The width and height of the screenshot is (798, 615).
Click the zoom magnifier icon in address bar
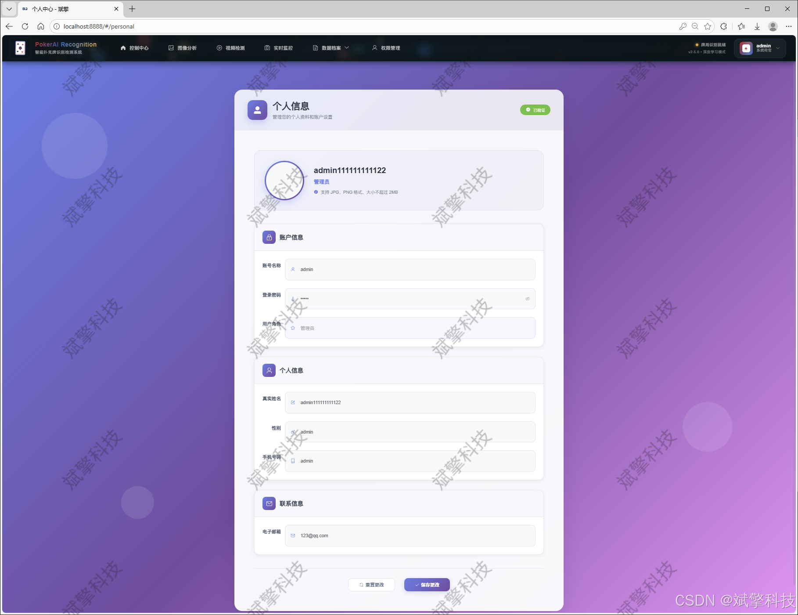click(695, 26)
